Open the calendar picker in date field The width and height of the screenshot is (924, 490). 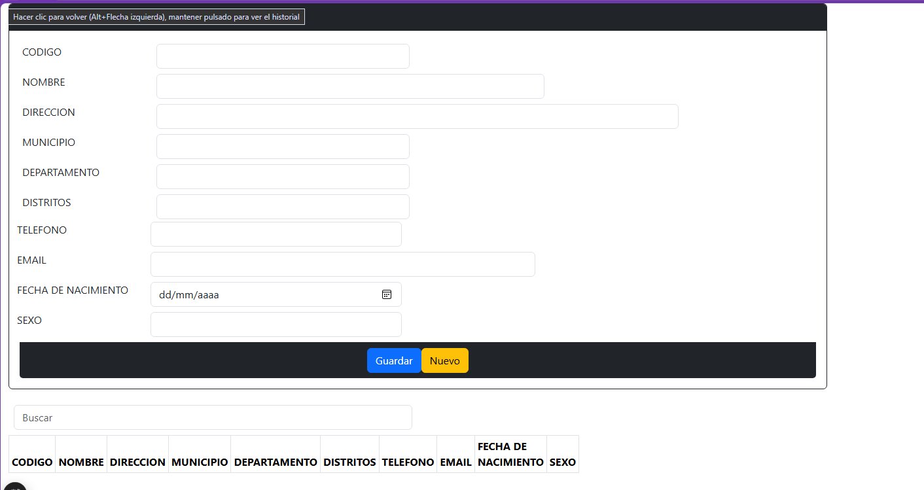pyautogui.click(x=387, y=294)
